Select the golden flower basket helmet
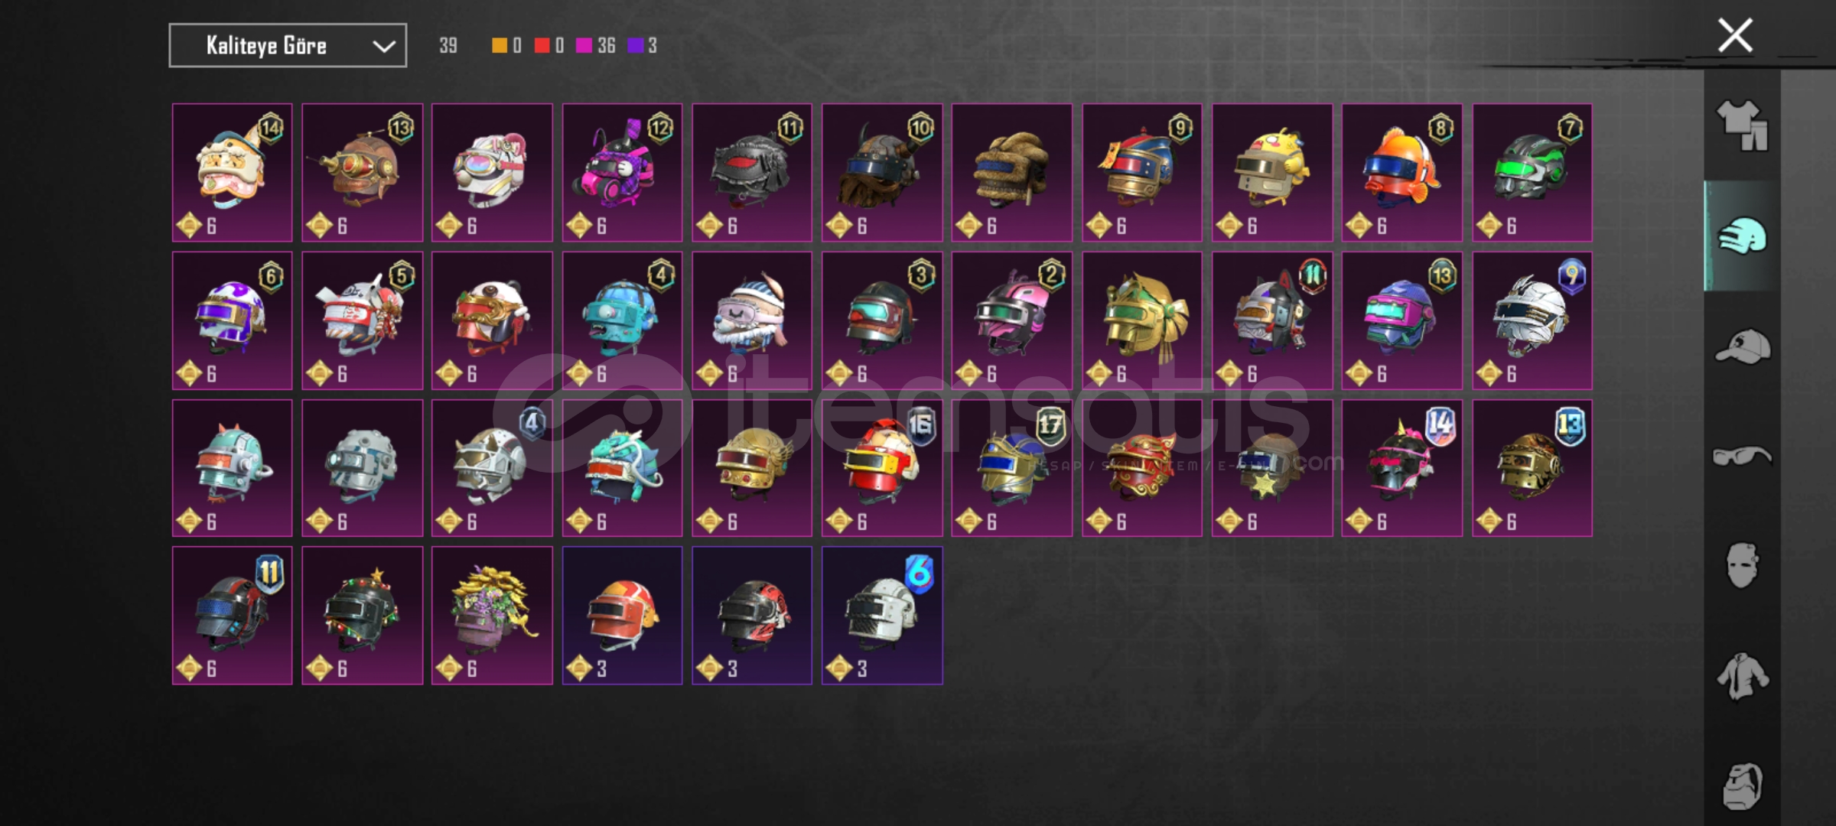This screenshot has height=826, width=1836. coord(492,616)
